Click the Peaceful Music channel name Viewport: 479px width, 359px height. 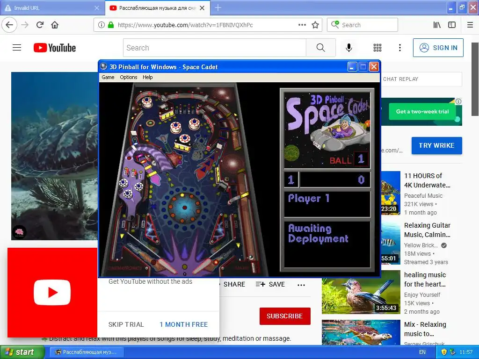[423, 196]
